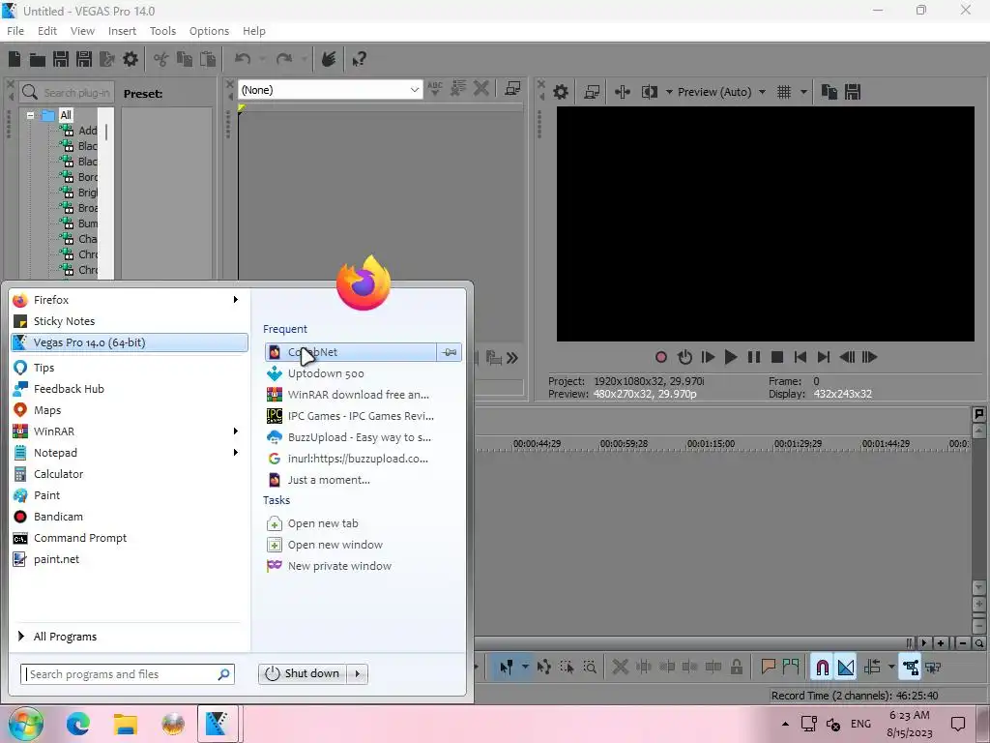Undo the last action
Image resolution: width=990 pixels, height=743 pixels.
point(243,59)
